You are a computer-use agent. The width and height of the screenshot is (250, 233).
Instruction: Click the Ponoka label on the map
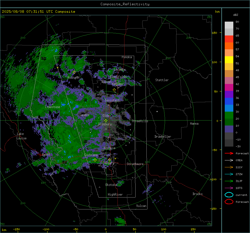point(127,57)
